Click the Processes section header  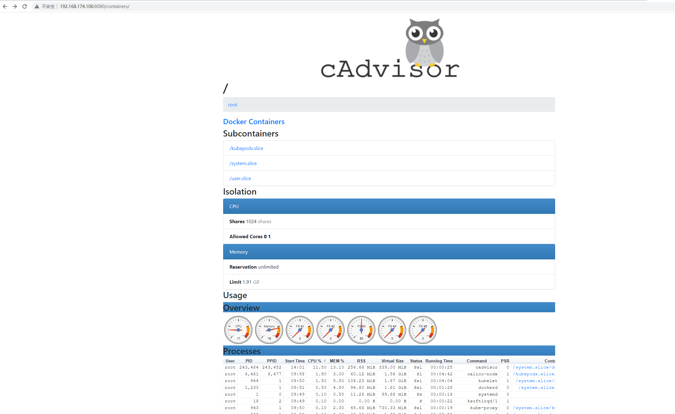click(389, 351)
